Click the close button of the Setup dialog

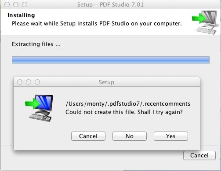20,82
